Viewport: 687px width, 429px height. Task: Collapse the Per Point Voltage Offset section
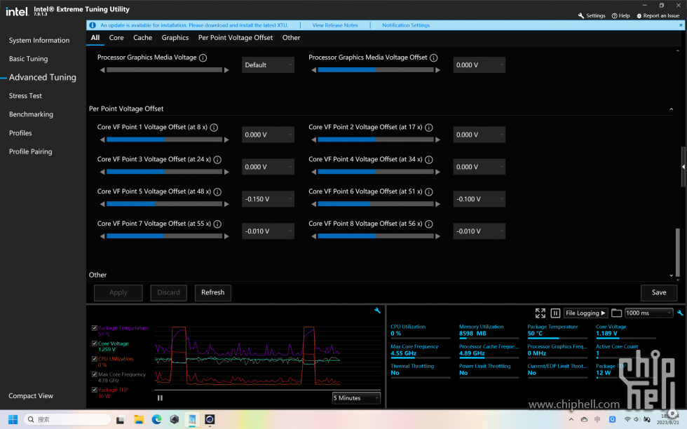pos(672,109)
